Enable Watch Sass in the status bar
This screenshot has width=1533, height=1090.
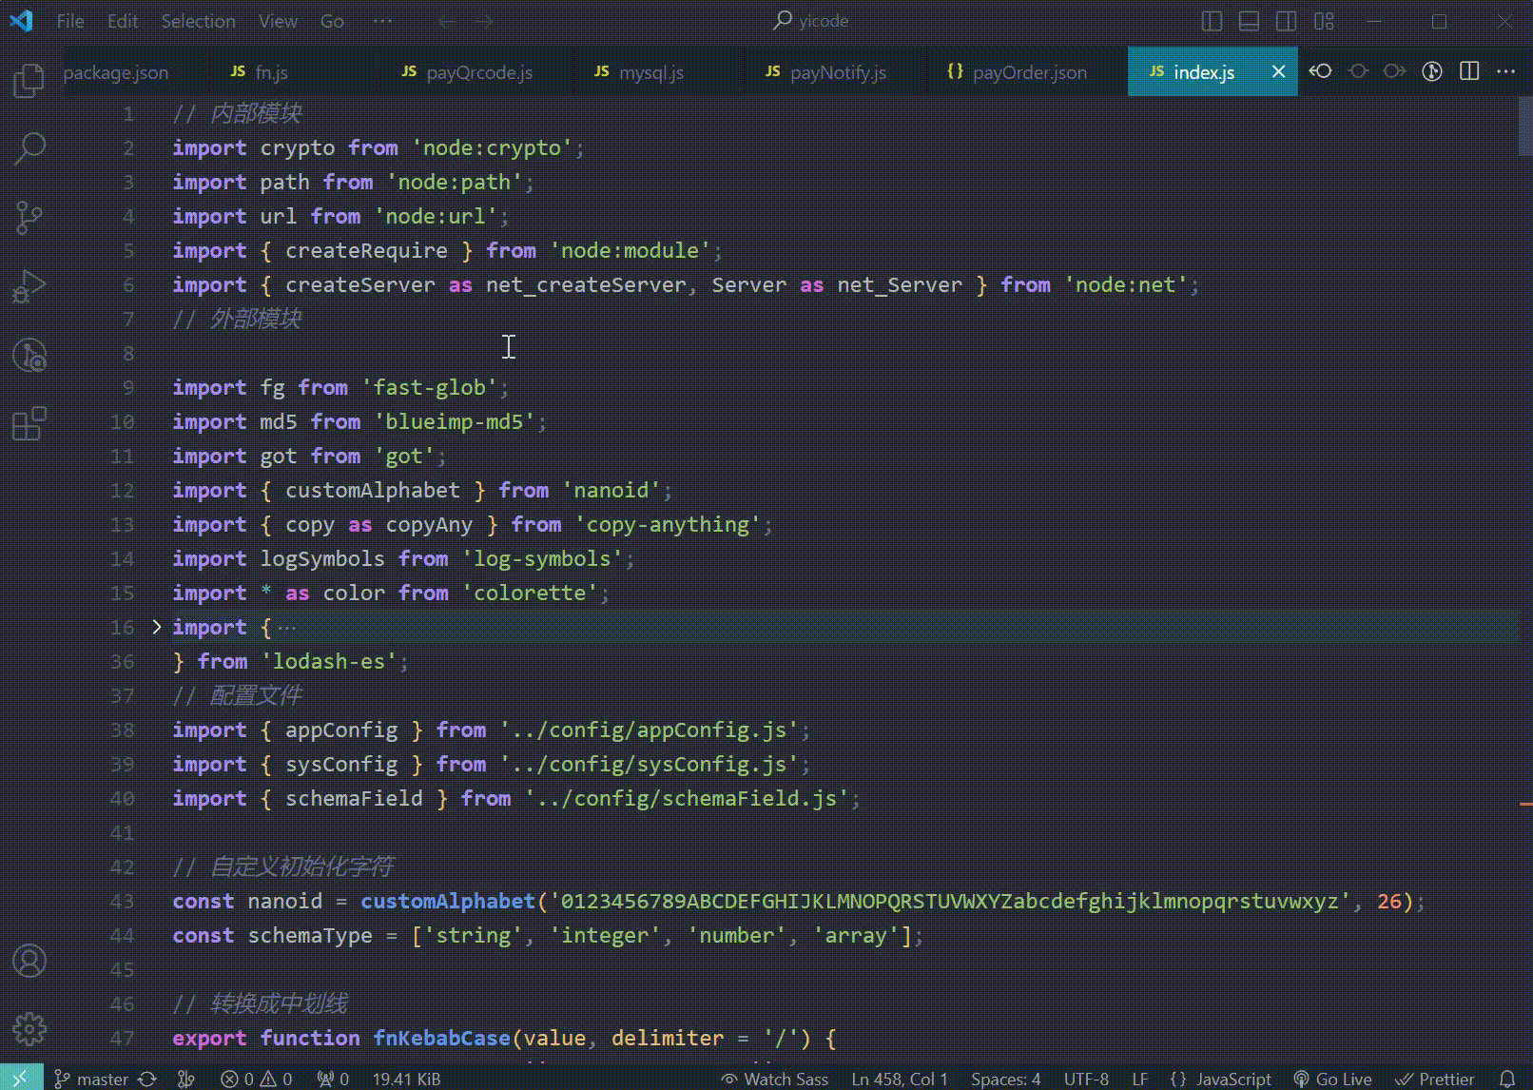coord(775,1078)
